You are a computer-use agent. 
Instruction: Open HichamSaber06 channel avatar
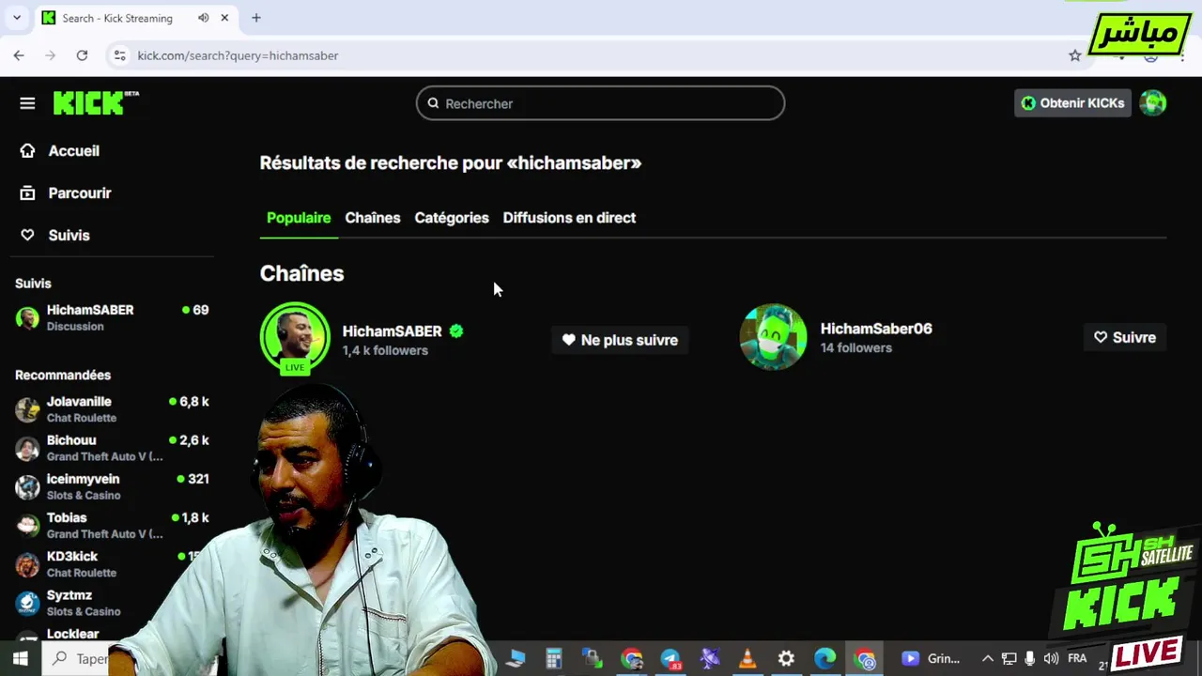[773, 337]
